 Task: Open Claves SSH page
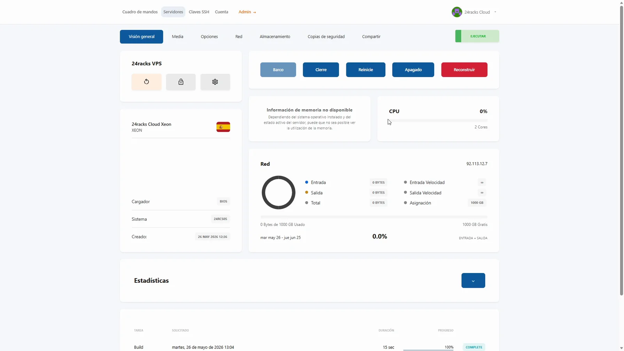coord(199,12)
